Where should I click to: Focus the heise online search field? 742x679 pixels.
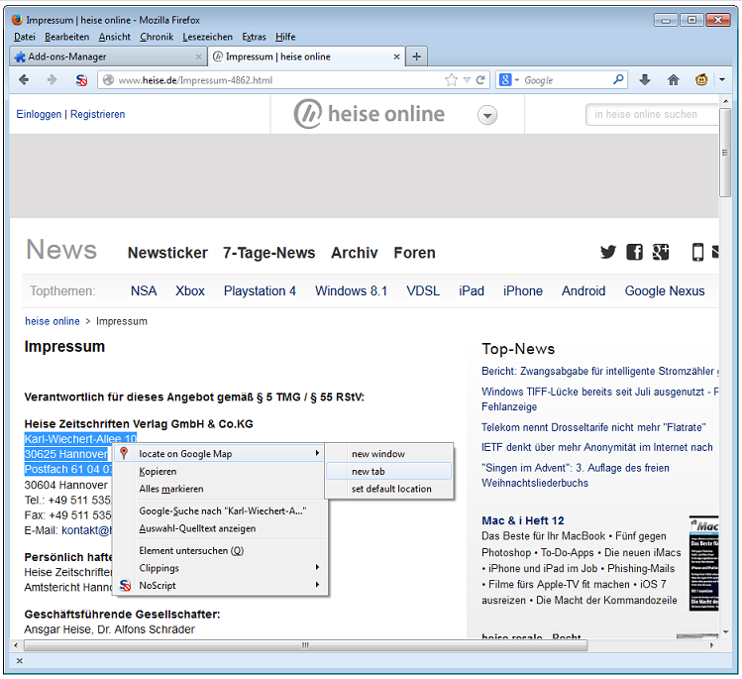point(652,115)
